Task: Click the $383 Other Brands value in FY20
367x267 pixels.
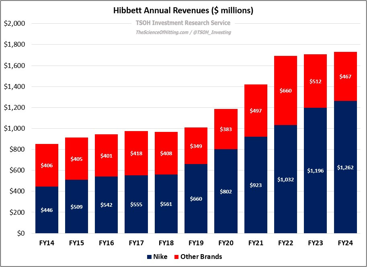Action: click(x=226, y=129)
